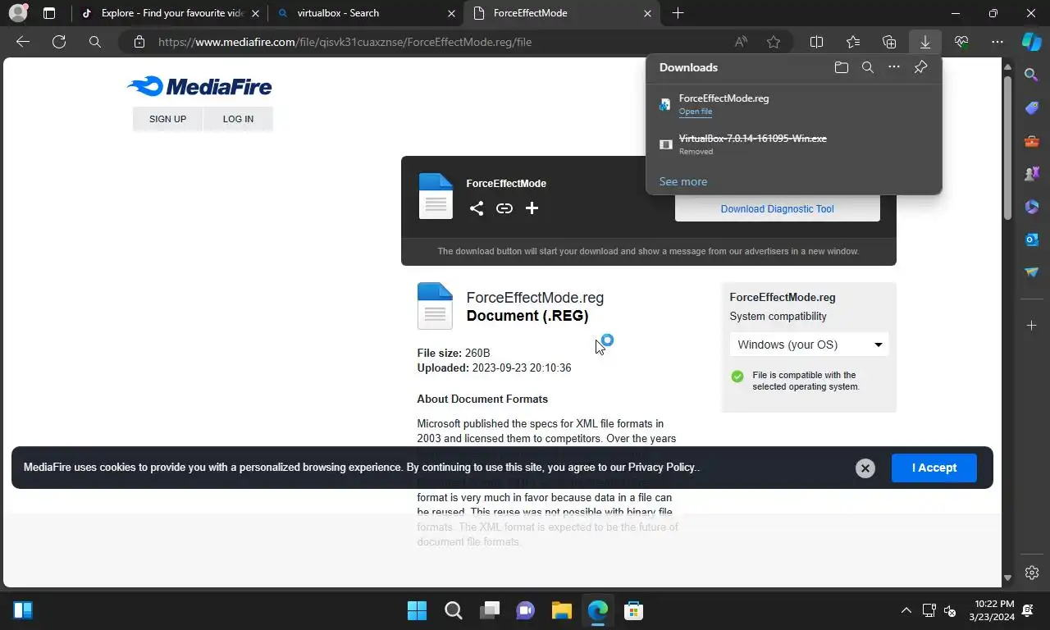Open taskbar Search

point(453,610)
